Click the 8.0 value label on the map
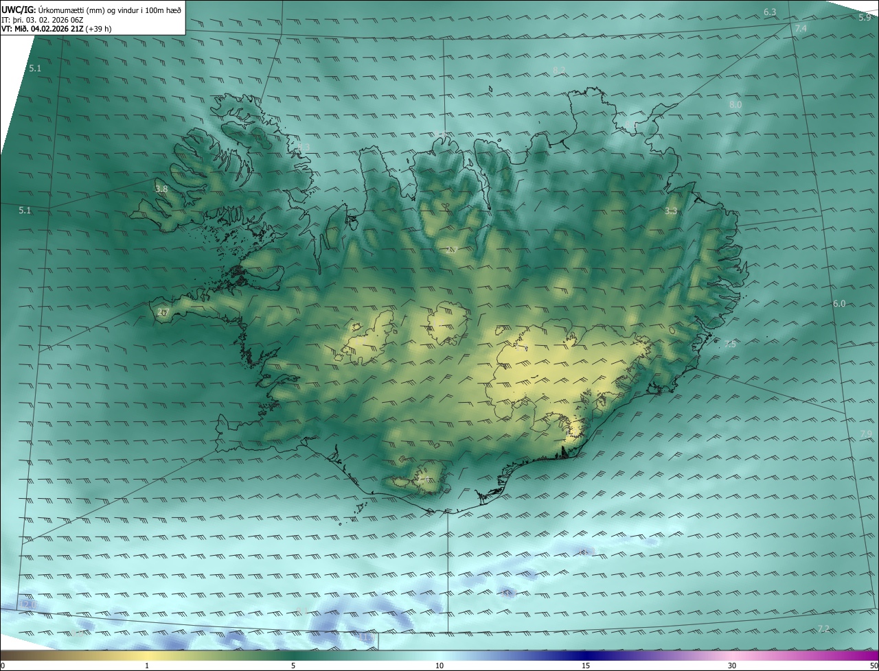Screen dimensions: 879x671 [735, 104]
